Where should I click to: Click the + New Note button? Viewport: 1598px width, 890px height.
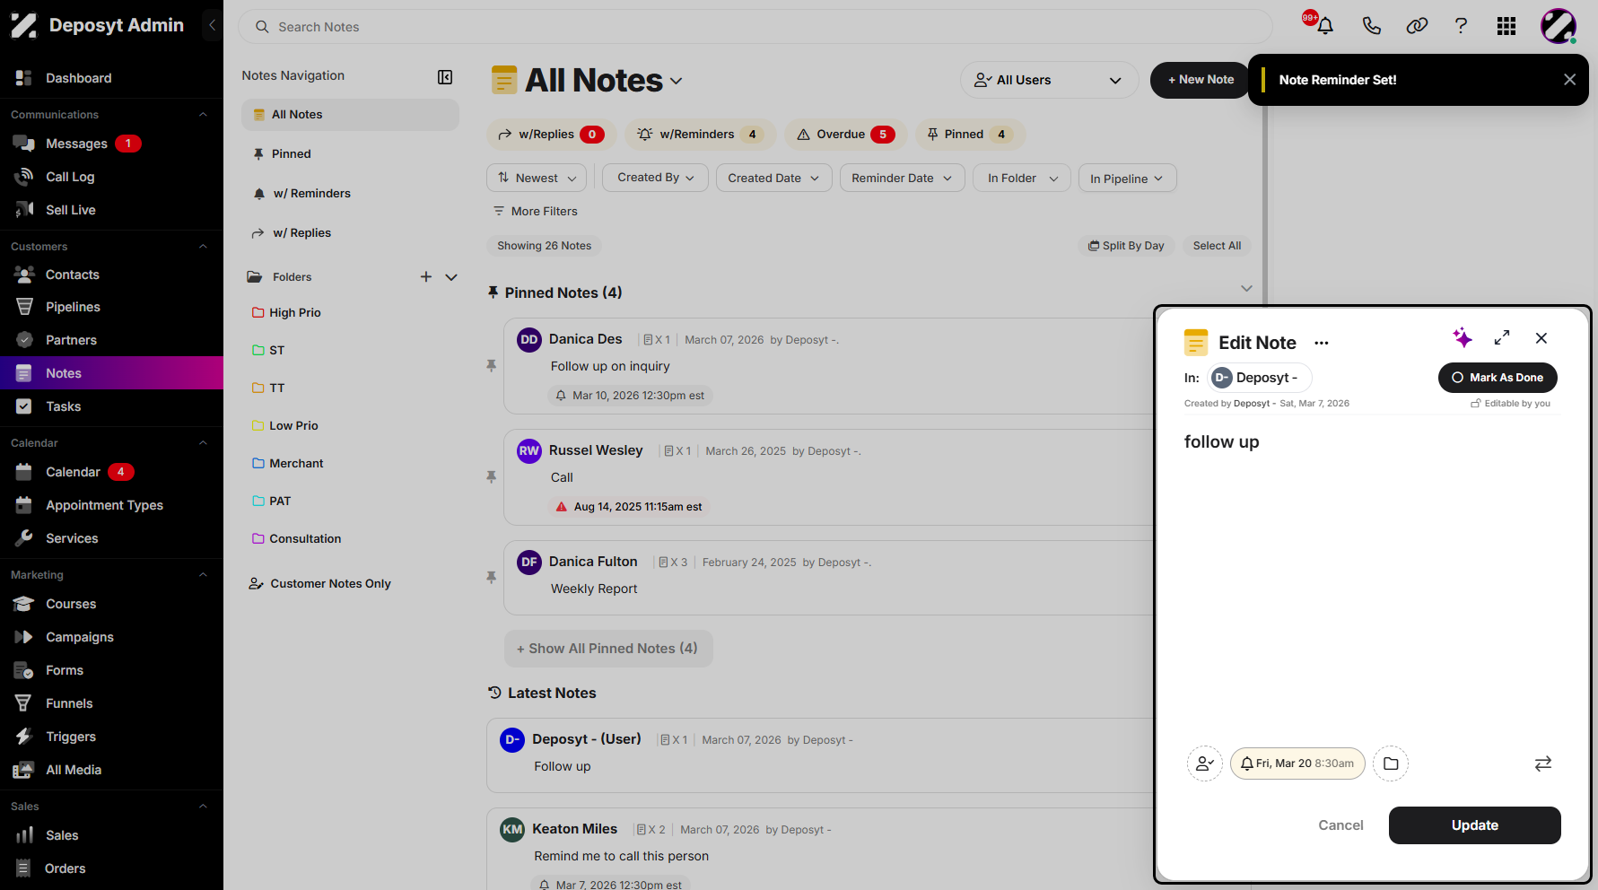tap(1201, 80)
